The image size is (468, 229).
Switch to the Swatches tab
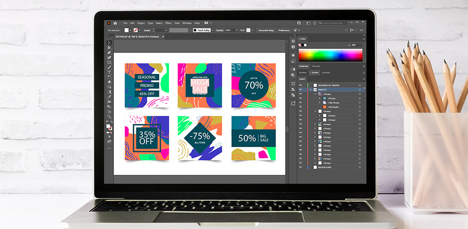(x=304, y=66)
